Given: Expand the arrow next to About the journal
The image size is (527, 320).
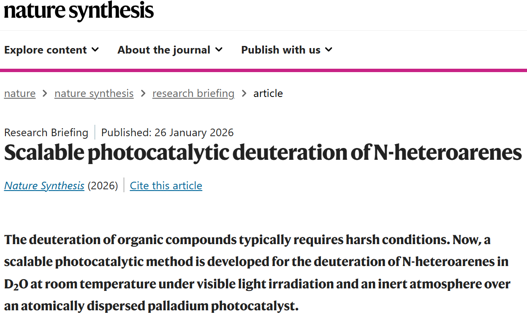Looking at the screenshot, I should click(x=219, y=50).
